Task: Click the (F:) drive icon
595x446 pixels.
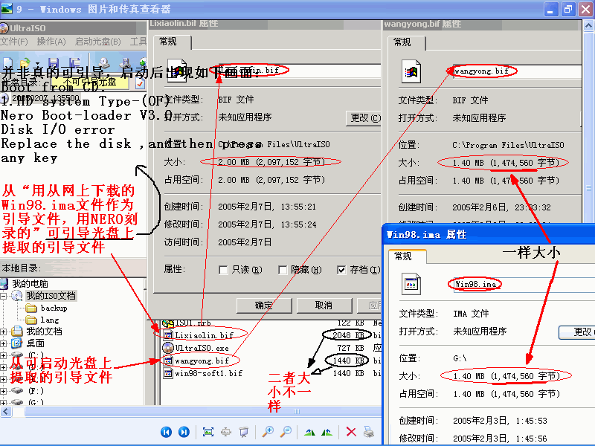Action: coord(17,390)
